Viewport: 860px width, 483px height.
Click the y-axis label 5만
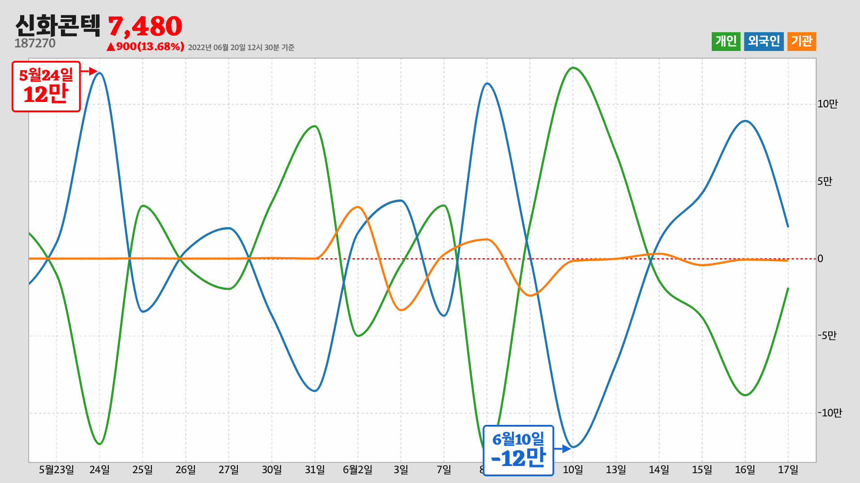[825, 181]
